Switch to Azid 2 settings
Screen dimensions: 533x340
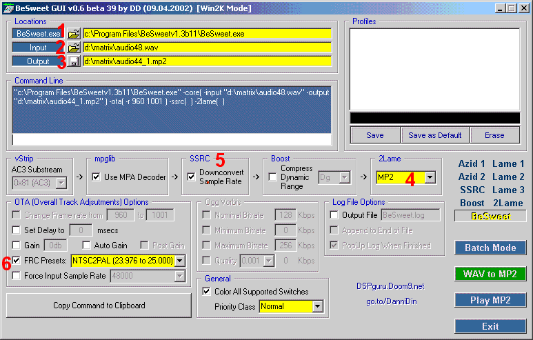472,177
